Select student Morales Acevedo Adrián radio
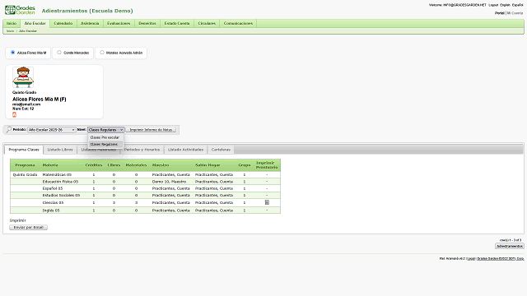The image size is (527, 296). coord(102,53)
